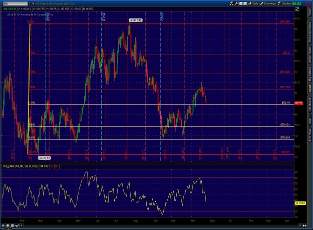Click the C: 80.52 close value
Image resolution: width=313 pixels, height=230 pixels.
pos(76,9)
